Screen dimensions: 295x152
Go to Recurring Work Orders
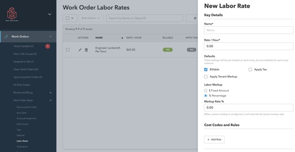click(27, 107)
